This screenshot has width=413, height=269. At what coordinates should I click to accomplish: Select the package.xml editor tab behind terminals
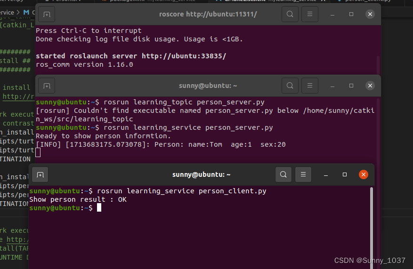tap(152, 1)
